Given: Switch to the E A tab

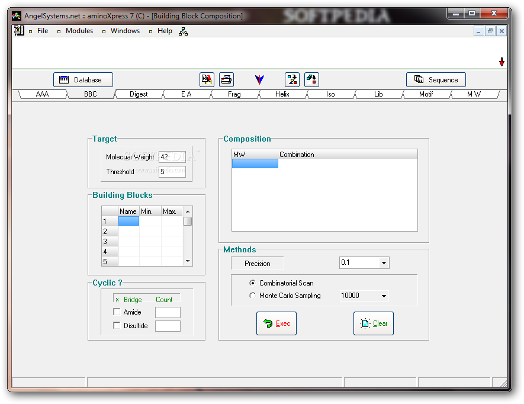Looking at the screenshot, I should pyautogui.click(x=186, y=94).
